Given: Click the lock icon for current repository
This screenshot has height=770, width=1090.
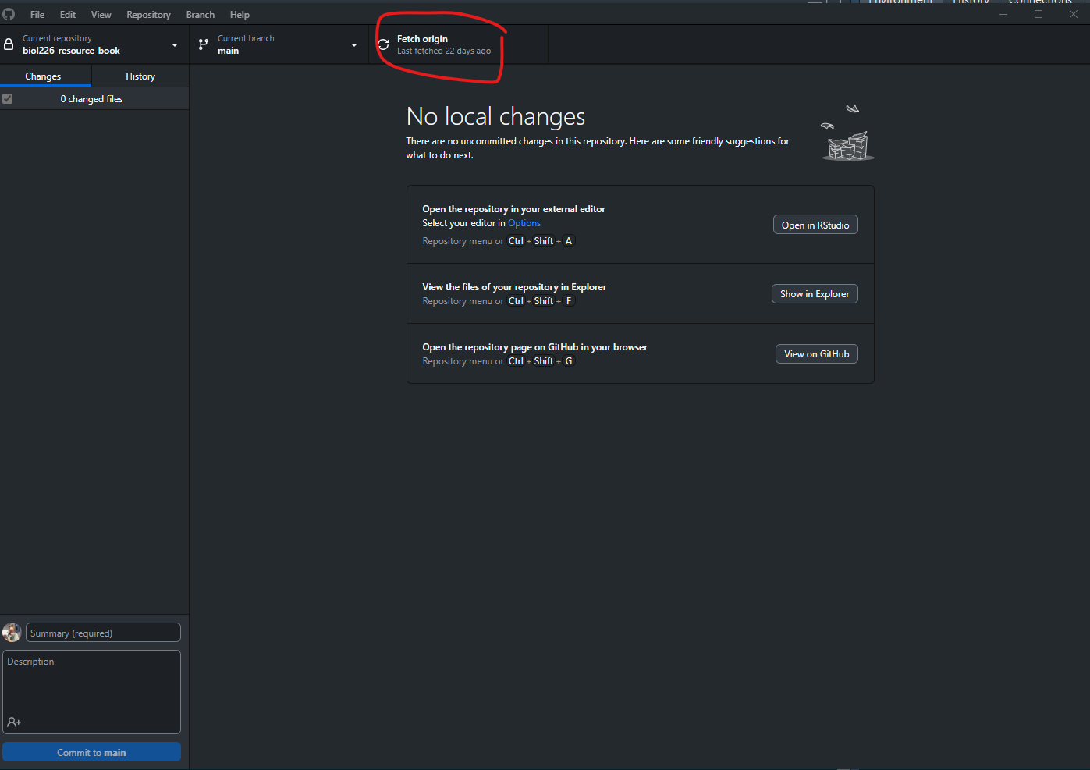Looking at the screenshot, I should [9, 44].
